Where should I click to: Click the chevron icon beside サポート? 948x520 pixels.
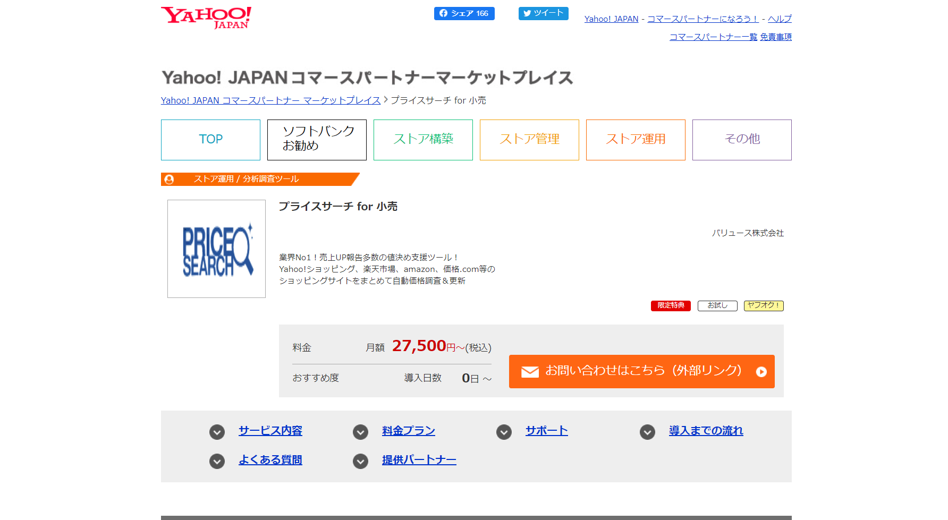point(504,432)
